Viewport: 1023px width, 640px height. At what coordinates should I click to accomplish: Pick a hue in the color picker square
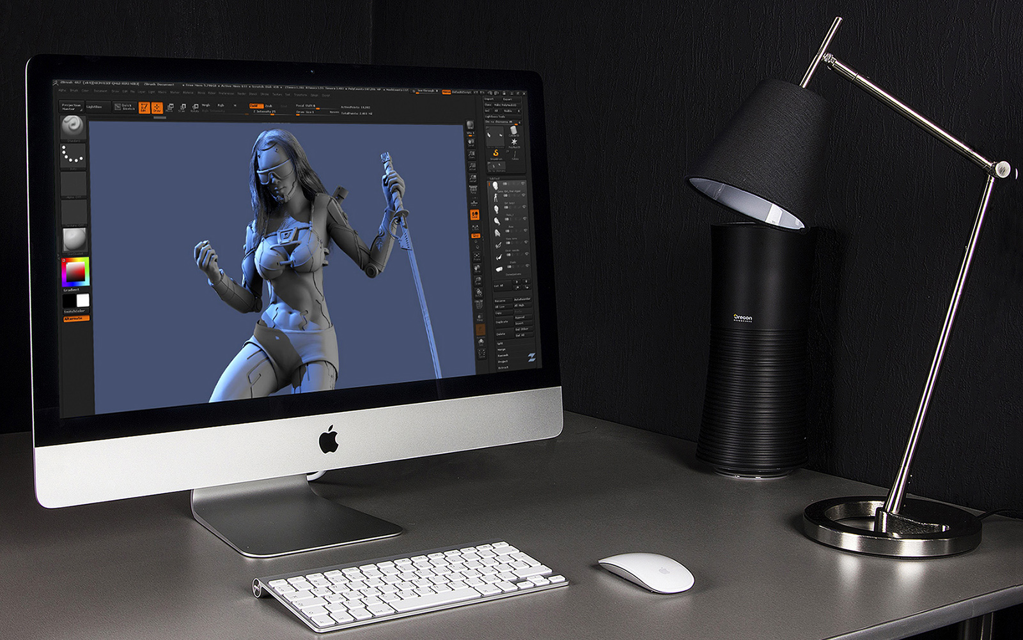pos(75,273)
